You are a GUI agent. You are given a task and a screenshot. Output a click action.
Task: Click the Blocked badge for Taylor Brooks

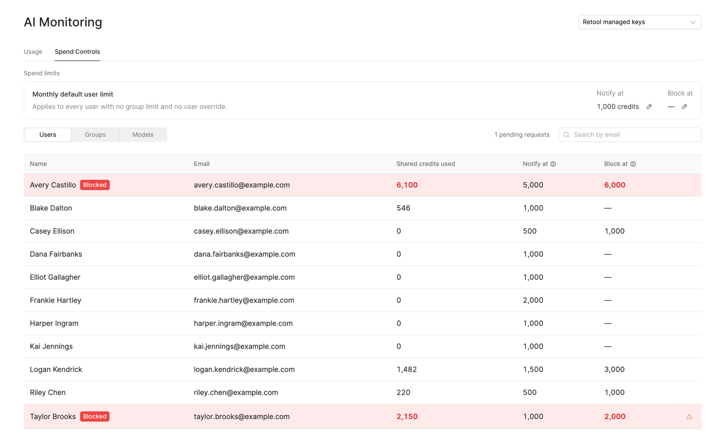click(x=95, y=416)
